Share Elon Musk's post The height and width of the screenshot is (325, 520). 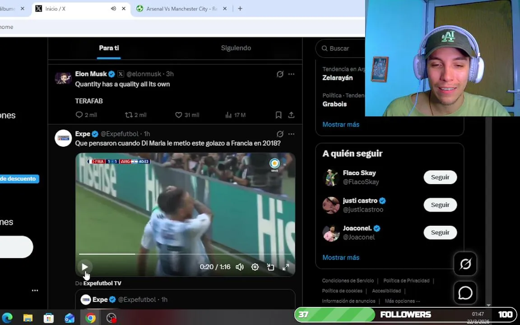pos(291,115)
